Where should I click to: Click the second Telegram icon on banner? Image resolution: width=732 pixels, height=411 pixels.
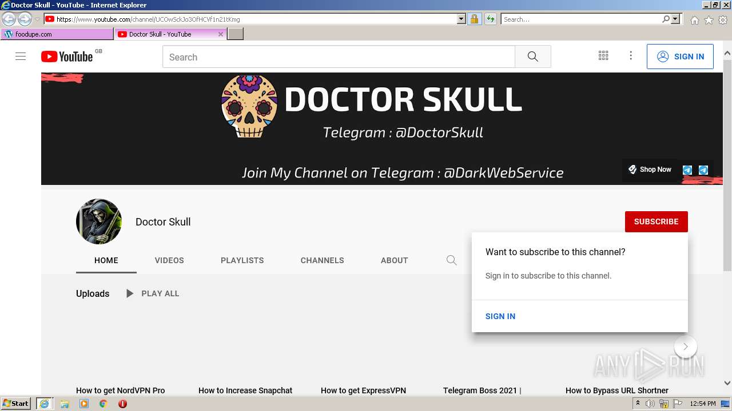703,170
